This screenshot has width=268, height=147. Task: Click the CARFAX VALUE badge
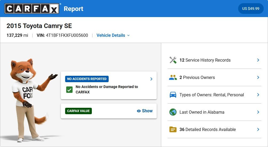pyautogui.click(x=78, y=111)
